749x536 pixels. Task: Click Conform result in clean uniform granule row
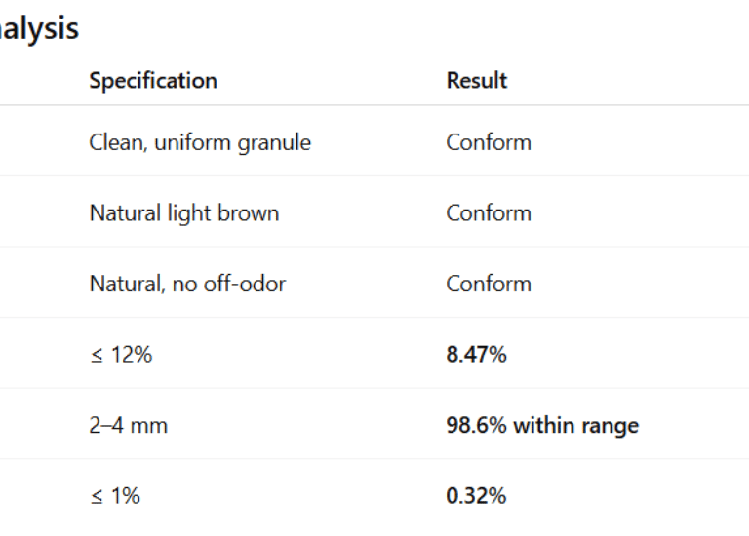click(489, 142)
